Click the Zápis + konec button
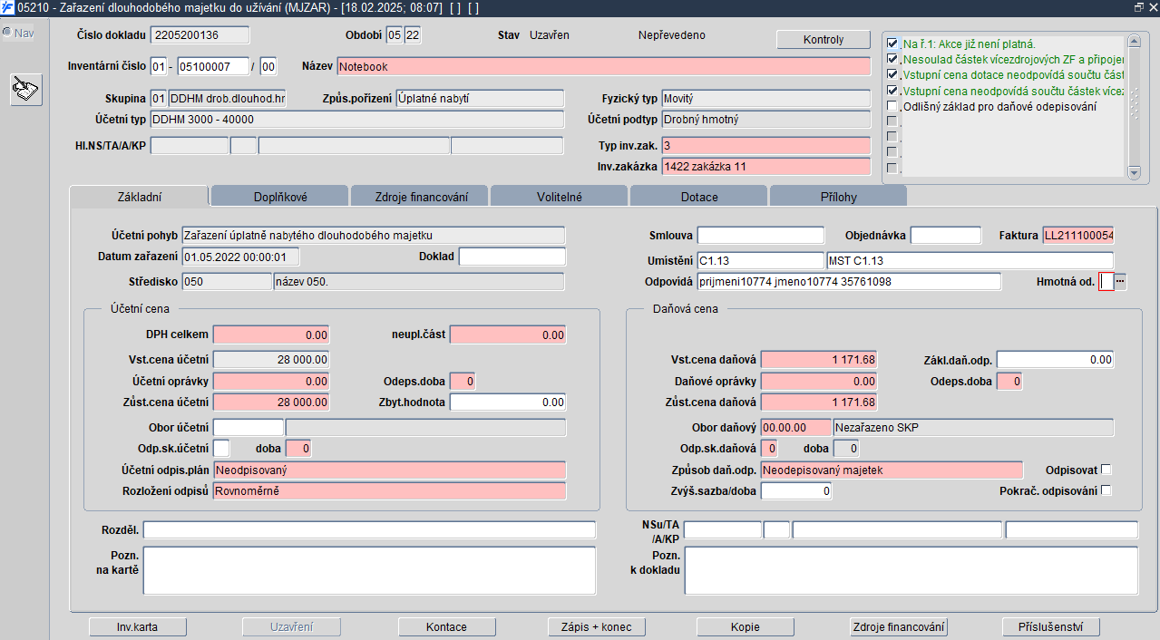 597,626
